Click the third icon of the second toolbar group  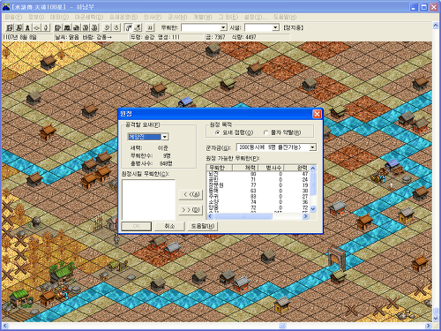coord(76,27)
